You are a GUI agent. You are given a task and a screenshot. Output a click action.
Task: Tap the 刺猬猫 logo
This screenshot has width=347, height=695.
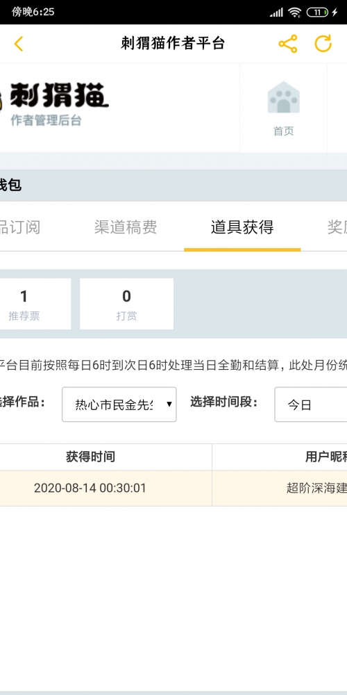tap(54, 96)
